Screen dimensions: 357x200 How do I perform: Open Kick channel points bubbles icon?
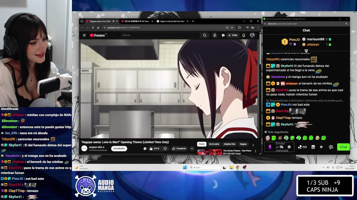pos(300,147)
